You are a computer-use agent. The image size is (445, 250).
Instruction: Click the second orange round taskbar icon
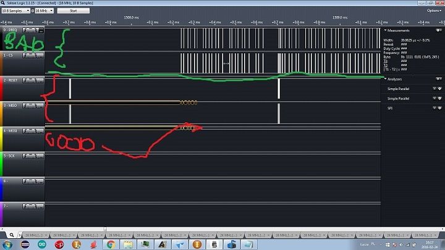pos(197,244)
